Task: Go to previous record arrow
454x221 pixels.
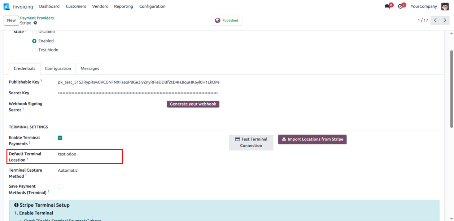Action: click(x=436, y=21)
